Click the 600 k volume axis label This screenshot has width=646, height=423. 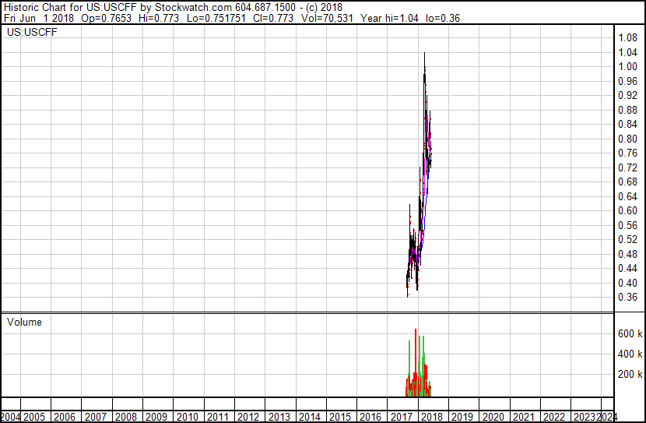pyautogui.click(x=630, y=333)
